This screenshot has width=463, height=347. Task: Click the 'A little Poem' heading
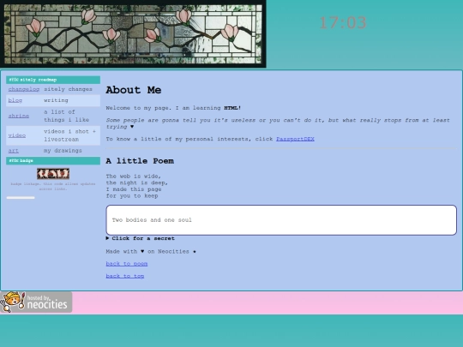coord(140,161)
